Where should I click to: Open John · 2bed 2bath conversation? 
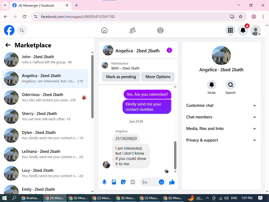click(45, 59)
